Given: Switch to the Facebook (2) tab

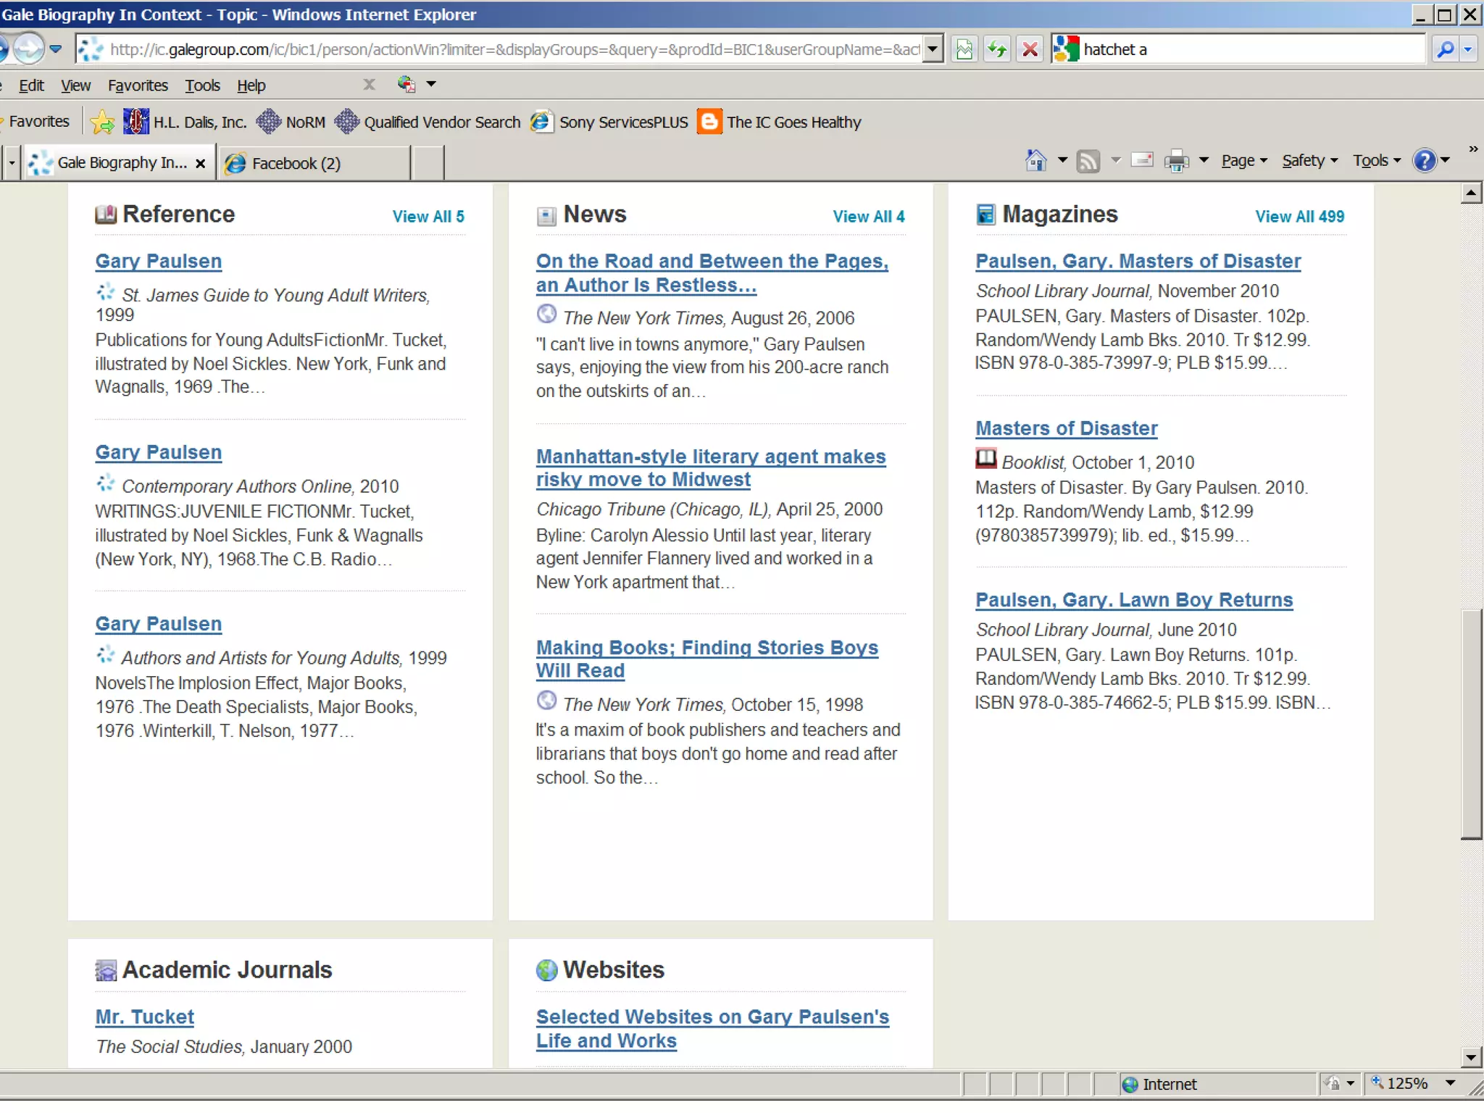Looking at the screenshot, I should [296, 163].
